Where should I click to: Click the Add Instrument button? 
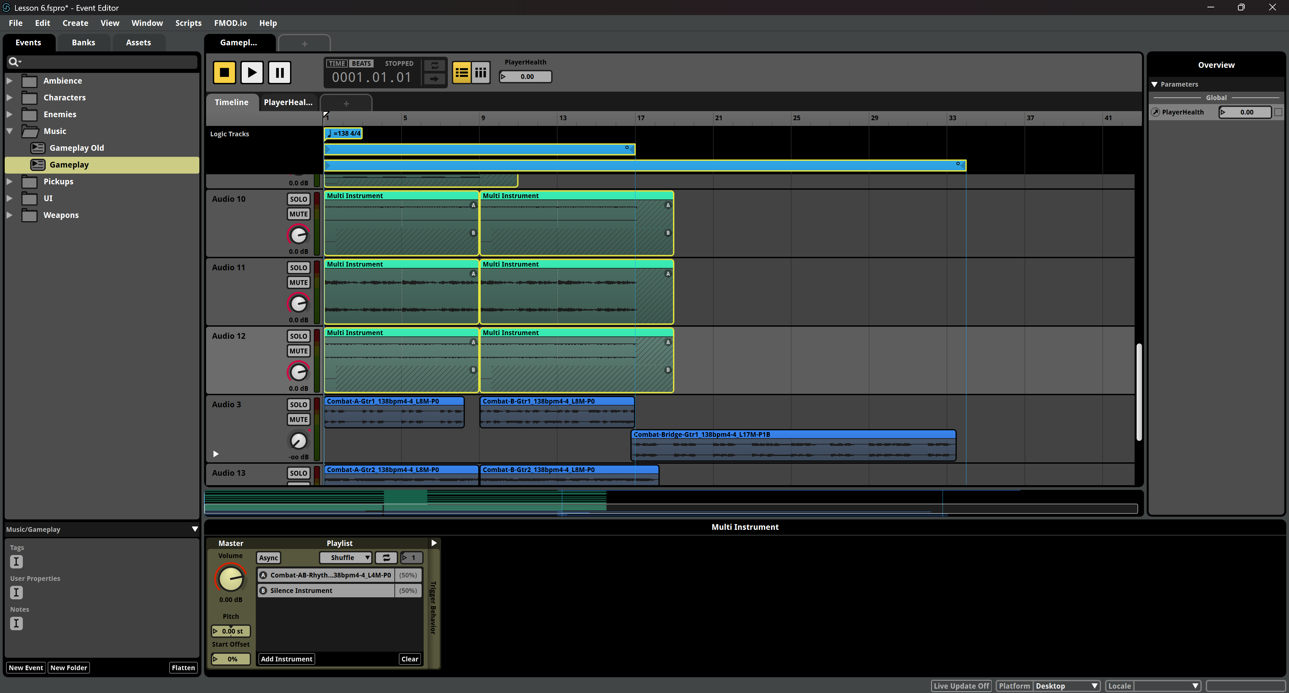tap(287, 659)
